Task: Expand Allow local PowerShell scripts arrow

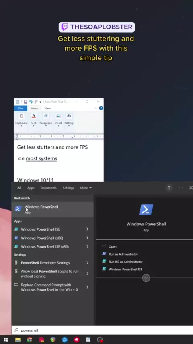Action: (87, 274)
